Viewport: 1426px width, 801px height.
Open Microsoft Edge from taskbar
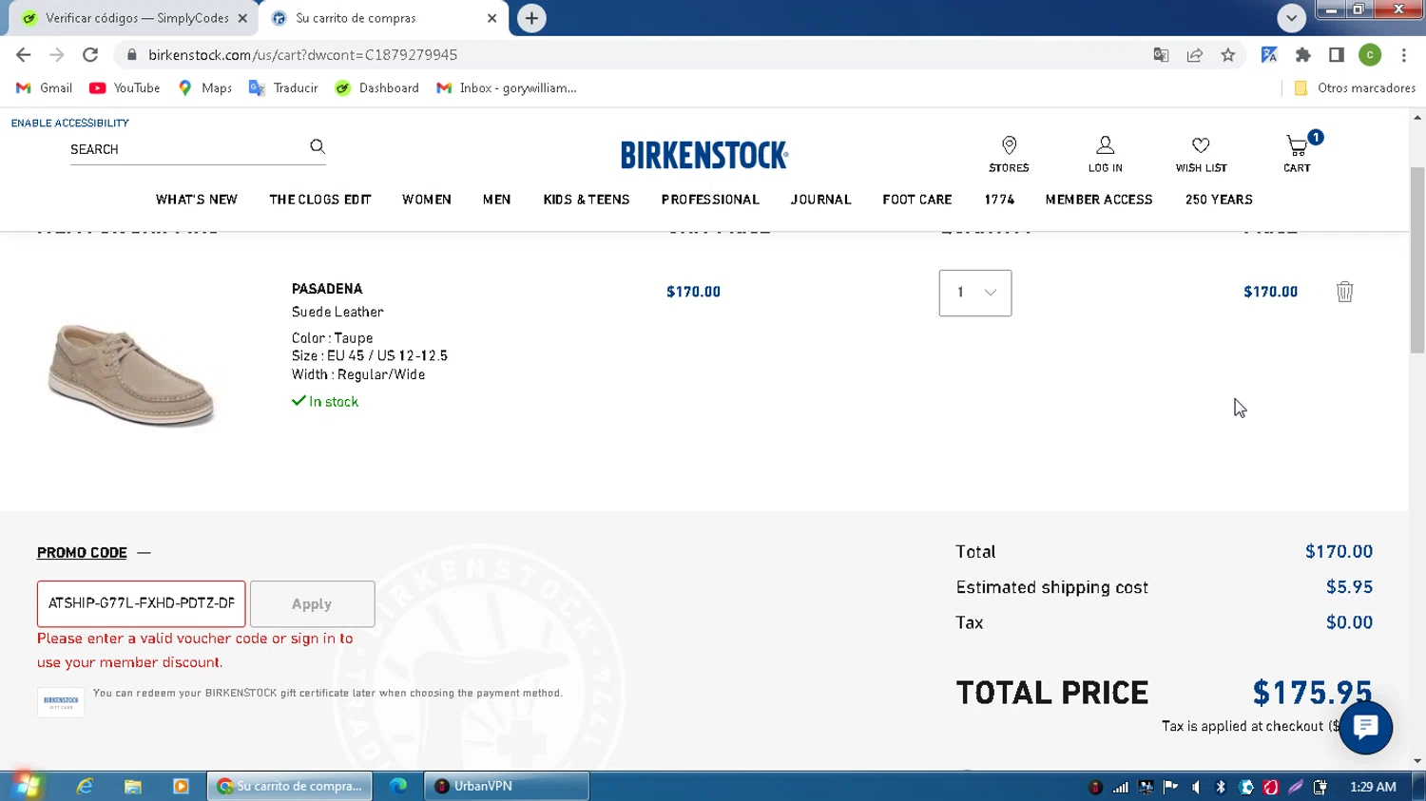(x=398, y=786)
